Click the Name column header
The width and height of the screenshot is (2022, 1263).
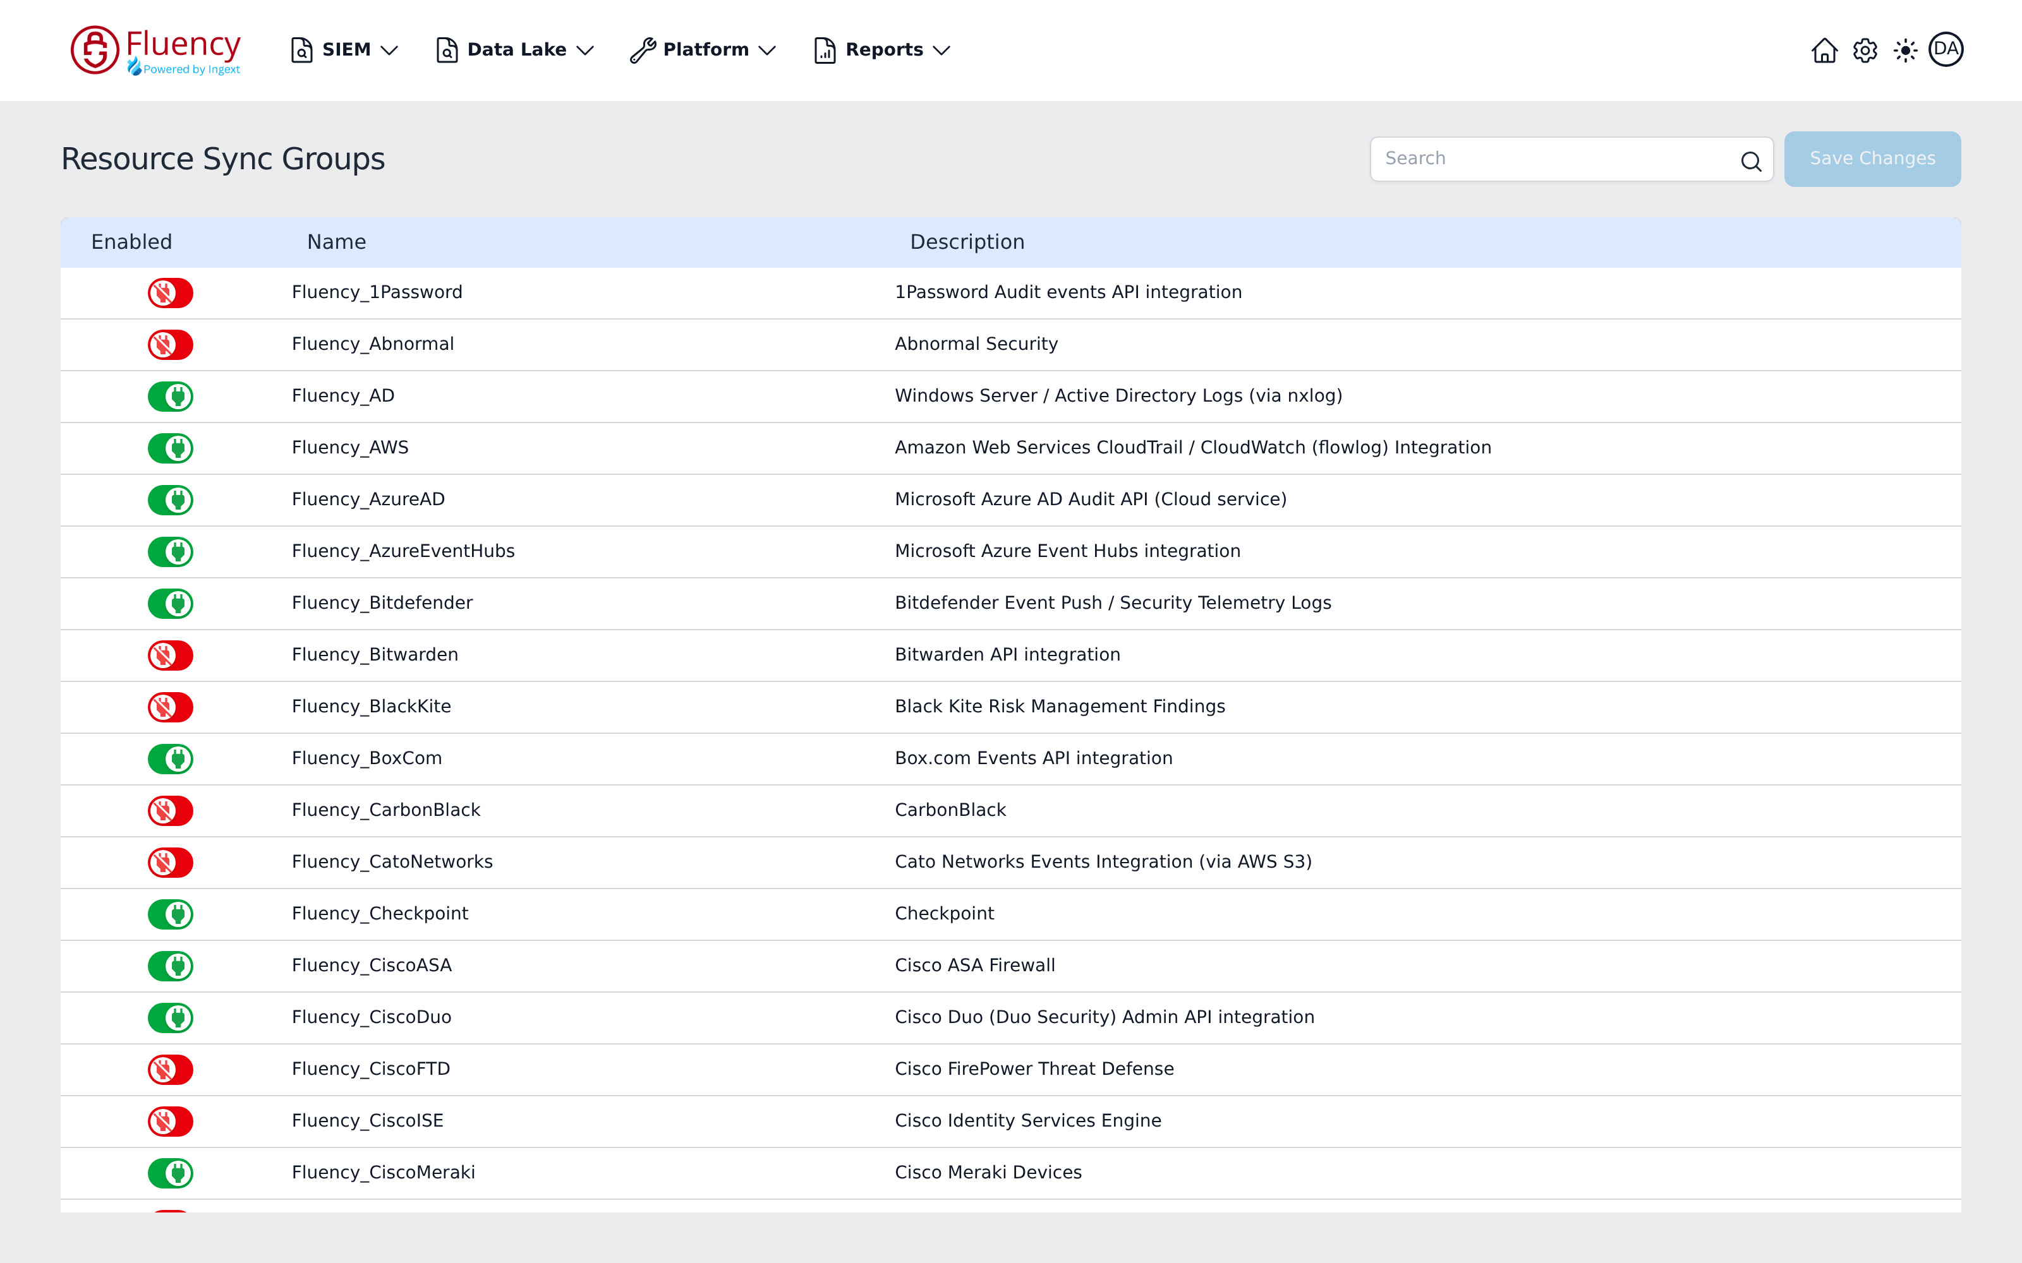tap(337, 242)
